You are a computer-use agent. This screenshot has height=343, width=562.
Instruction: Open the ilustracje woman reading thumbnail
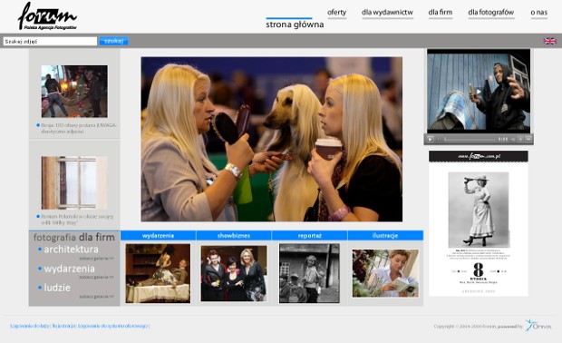click(x=385, y=273)
